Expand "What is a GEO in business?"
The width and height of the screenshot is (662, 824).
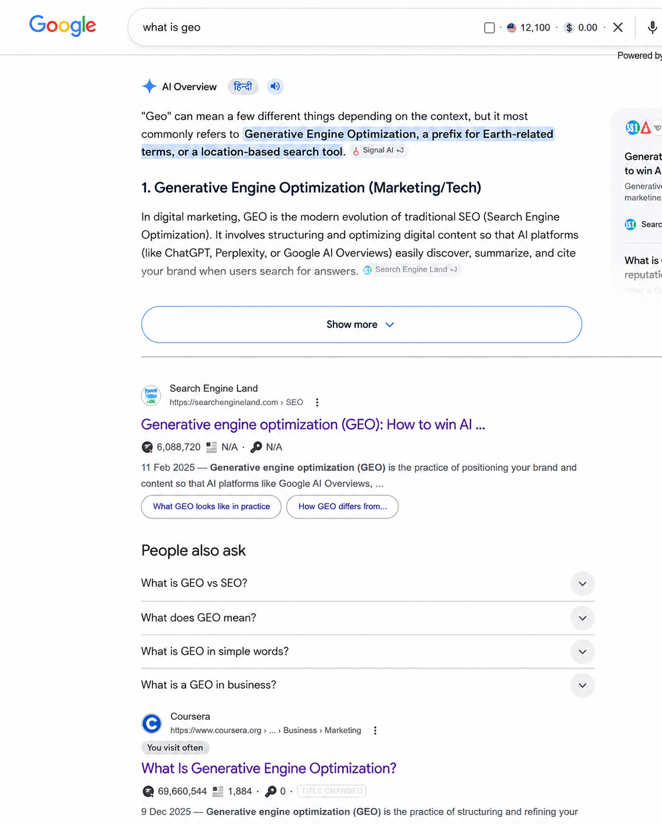click(x=368, y=685)
